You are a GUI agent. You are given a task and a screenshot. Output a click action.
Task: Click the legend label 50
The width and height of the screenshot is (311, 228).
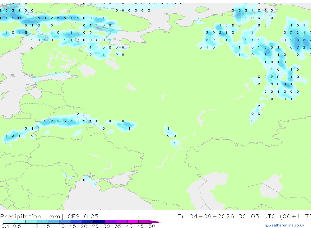[x=152, y=226]
